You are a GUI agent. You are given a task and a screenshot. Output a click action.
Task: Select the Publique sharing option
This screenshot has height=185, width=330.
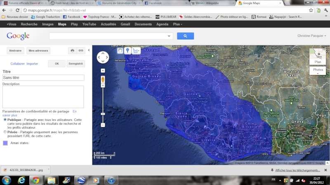[x=5, y=120]
